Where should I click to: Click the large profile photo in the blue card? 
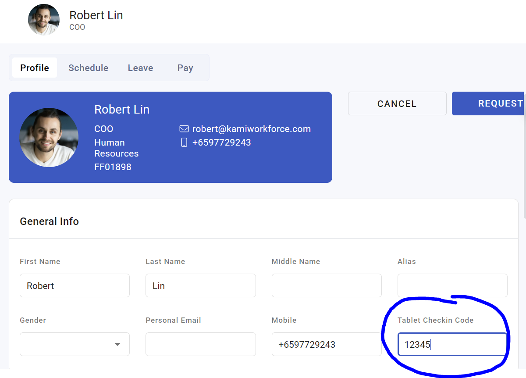click(x=49, y=137)
